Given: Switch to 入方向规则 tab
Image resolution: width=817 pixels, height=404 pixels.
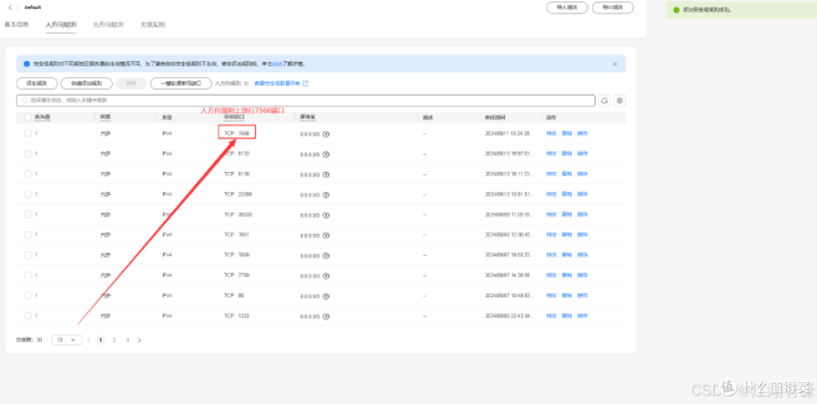Looking at the screenshot, I should [61, 24].
